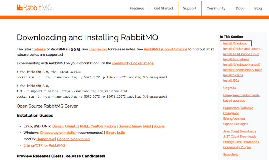This screenshot has height=160, width=269.
Task: Open the Windows 'Binary build' link
Action: coord(115,133)
